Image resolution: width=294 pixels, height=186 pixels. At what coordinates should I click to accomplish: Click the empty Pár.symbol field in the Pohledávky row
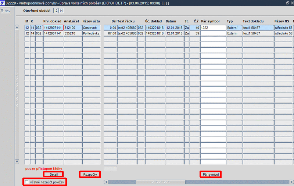213,33
